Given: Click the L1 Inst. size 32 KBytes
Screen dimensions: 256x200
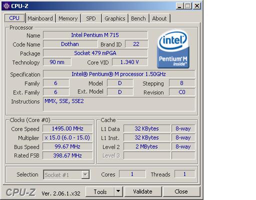Looking at the screenshot, I should [x=147, y=137].
